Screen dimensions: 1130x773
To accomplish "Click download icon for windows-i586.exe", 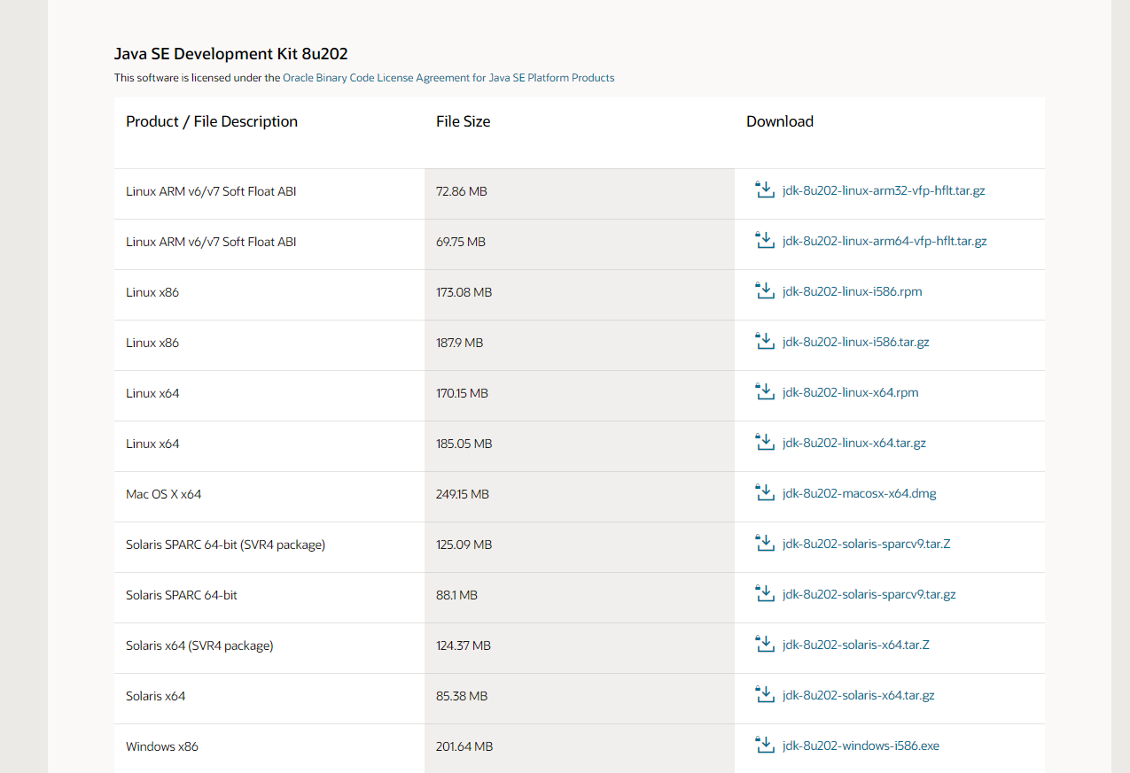I will pyautogui.click(x=764, y=746).
